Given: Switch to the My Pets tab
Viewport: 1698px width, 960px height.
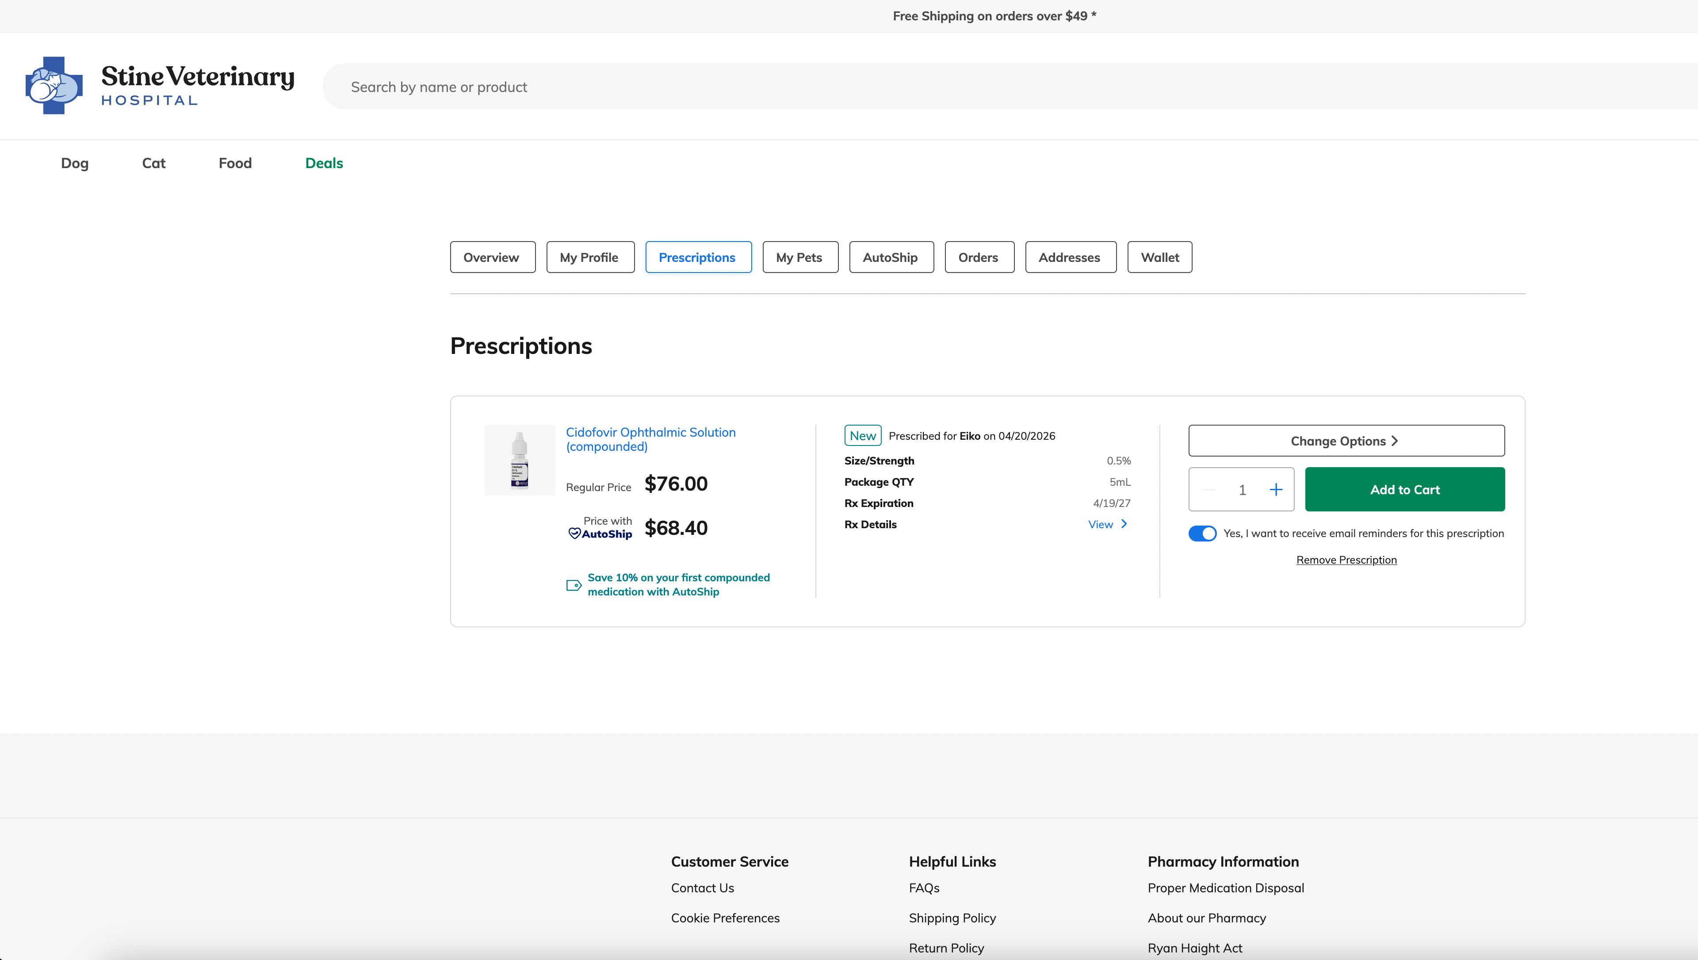Looking at the screenshot, I should coord(799,257).
